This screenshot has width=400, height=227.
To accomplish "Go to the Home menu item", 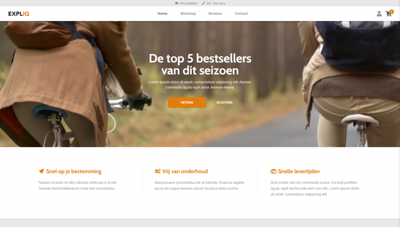I will click(162, 14).
